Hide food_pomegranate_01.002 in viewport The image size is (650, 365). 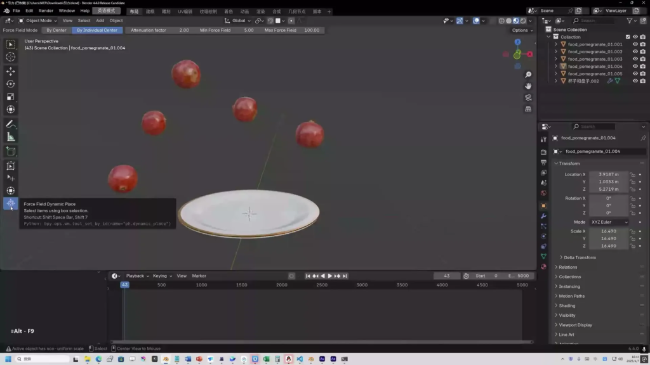635,52
